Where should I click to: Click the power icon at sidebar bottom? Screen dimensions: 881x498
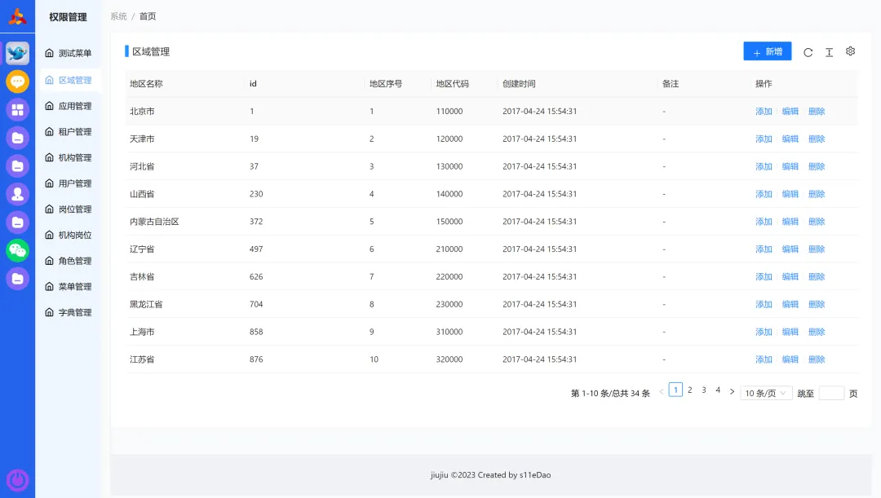[17, 480]
